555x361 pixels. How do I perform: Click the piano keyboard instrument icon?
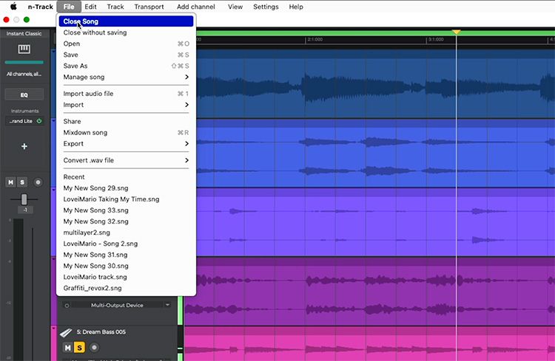click(x=24, y=49)
